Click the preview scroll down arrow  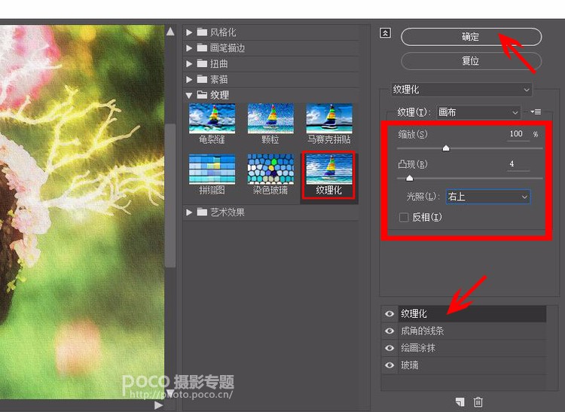(170, 392)
